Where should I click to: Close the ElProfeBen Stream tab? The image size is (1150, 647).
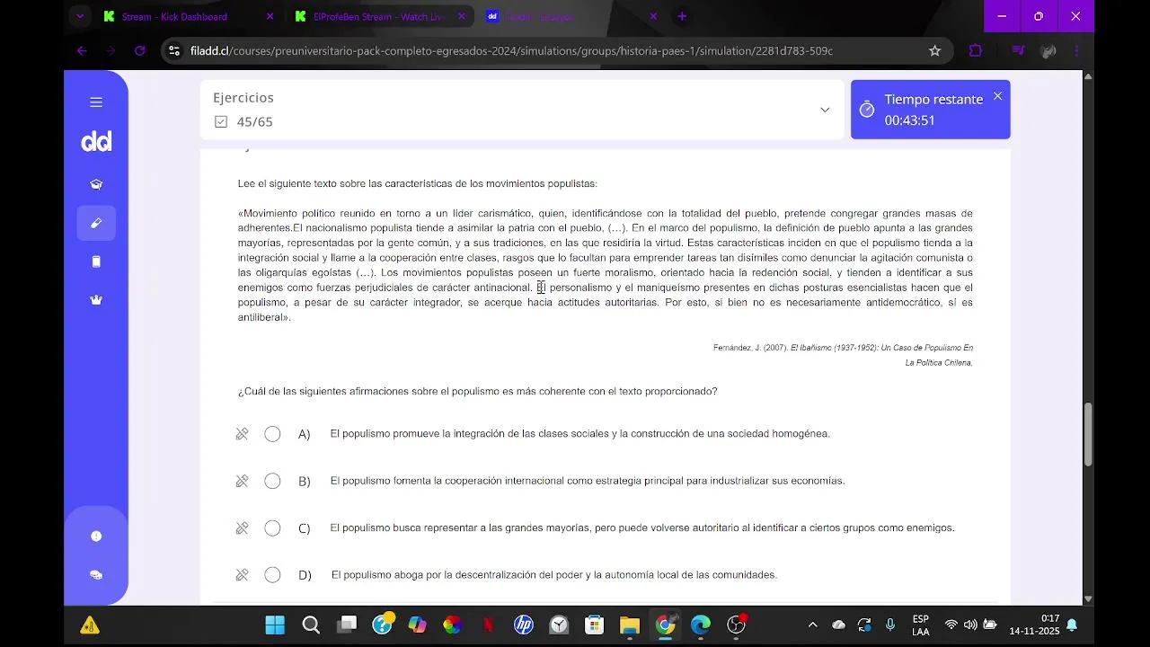462,16
